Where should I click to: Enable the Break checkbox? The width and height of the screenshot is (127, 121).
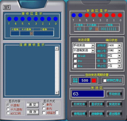pos(75,56)
